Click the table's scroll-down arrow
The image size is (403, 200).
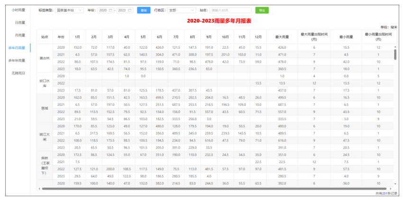pos(395,185)
